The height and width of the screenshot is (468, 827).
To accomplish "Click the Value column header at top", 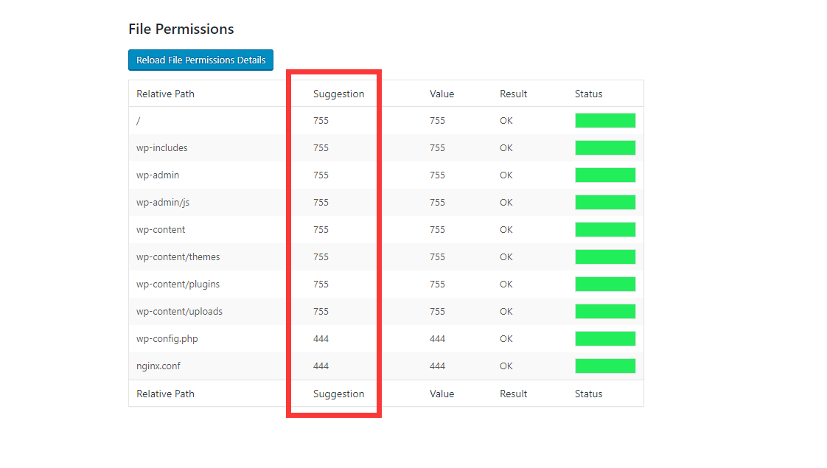I will 442,94.
